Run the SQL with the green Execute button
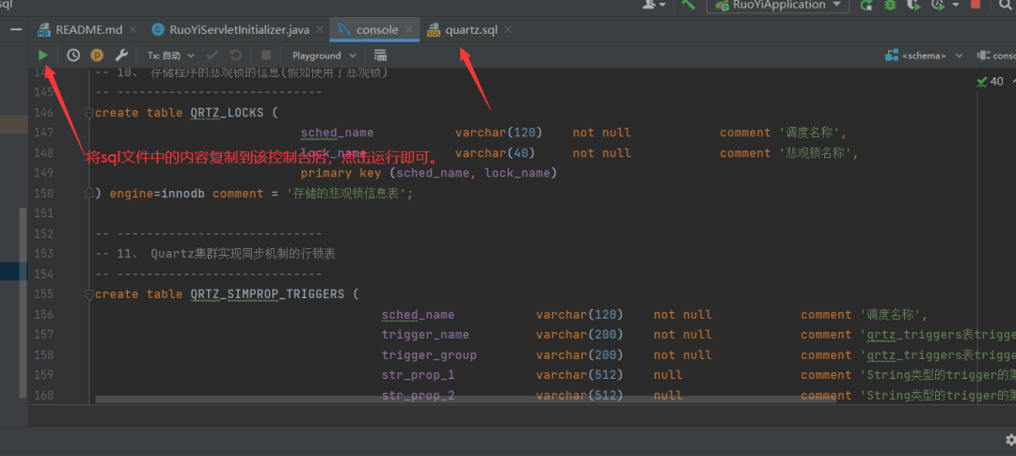Viewport: 1016px width, 456px height. (43, 55)
